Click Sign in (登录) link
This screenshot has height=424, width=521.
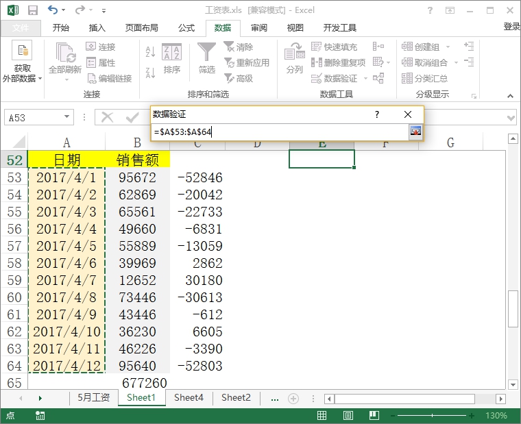(511, 27)
